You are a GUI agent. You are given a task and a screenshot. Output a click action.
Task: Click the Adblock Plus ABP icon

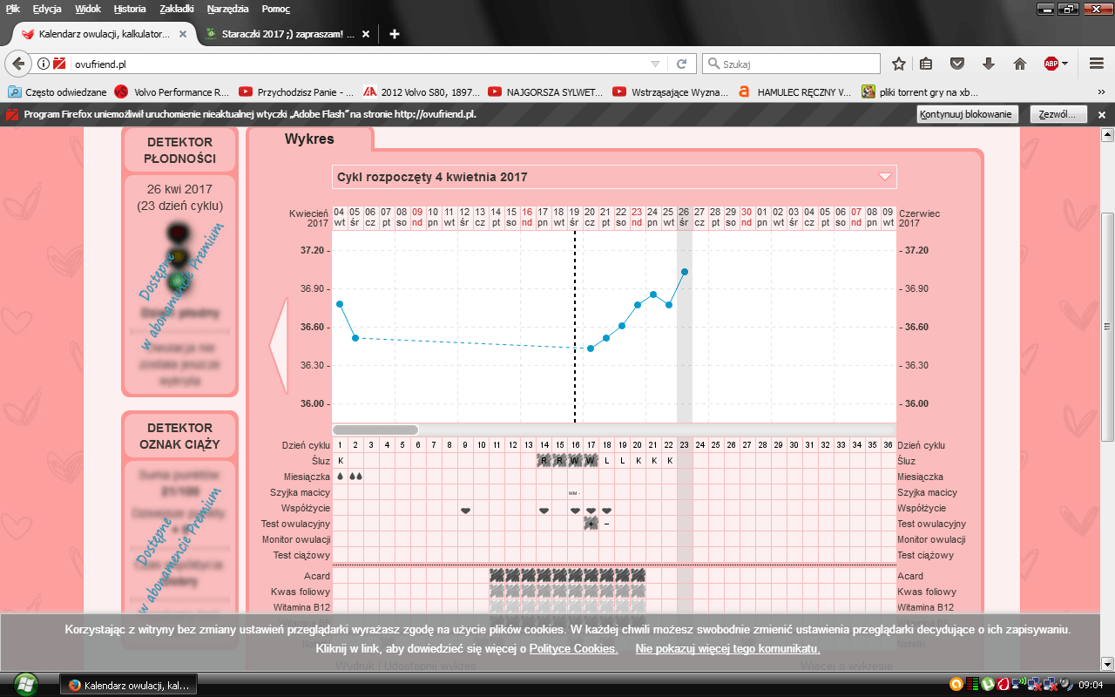click(1051, 64)
